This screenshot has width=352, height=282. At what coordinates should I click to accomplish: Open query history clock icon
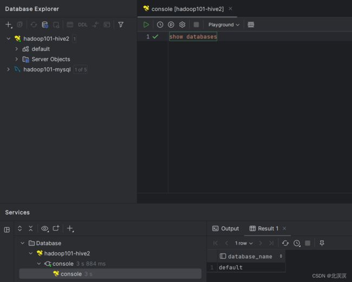(x=160, y=24)
